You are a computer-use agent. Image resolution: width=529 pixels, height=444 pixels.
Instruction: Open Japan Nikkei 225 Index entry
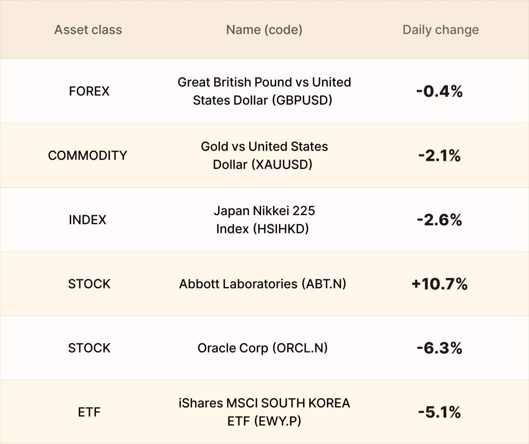tap(264, 220)
